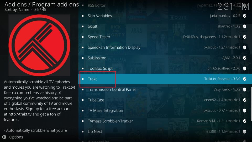Viewport: 252px width, 142px height.
Task: Click verified shield for TV Maze Integration
Action: coord(245,111)
